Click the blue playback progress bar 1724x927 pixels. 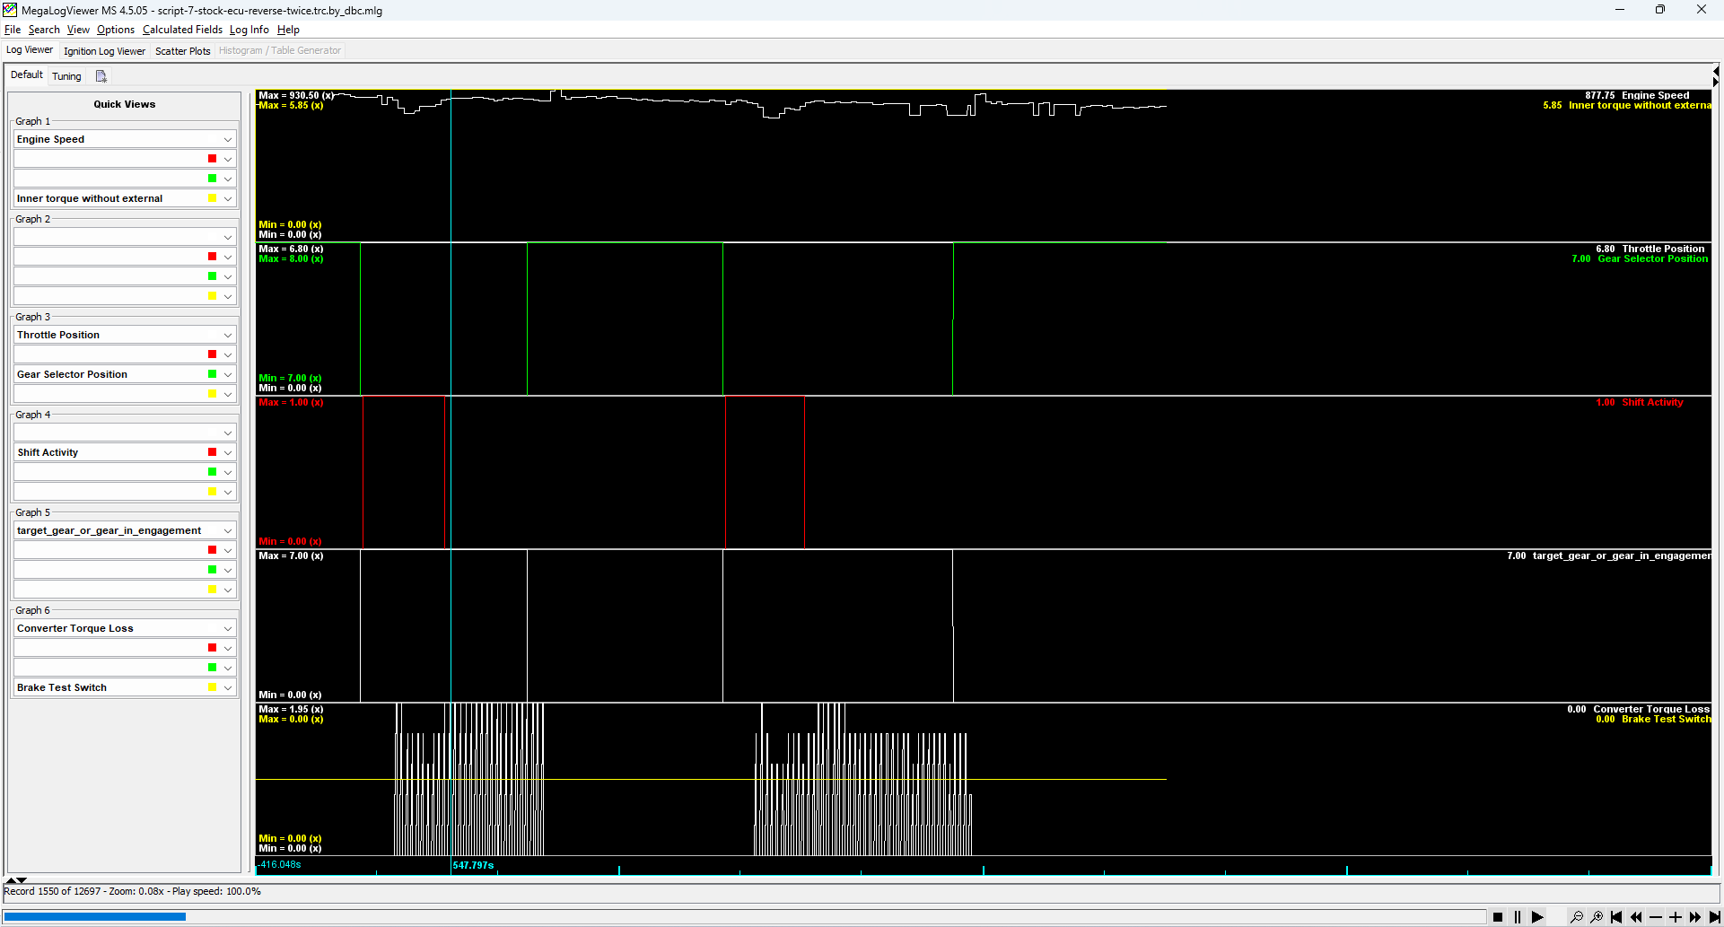(94, 916)
